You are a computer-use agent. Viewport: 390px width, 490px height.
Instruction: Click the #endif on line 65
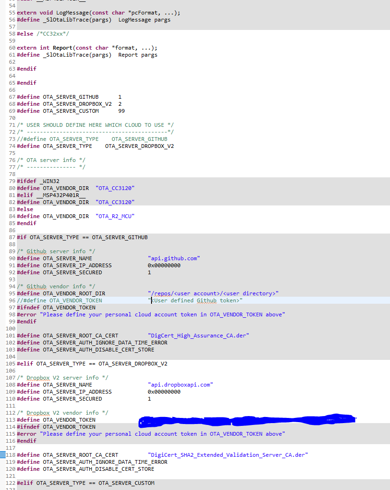click(27, 83)
